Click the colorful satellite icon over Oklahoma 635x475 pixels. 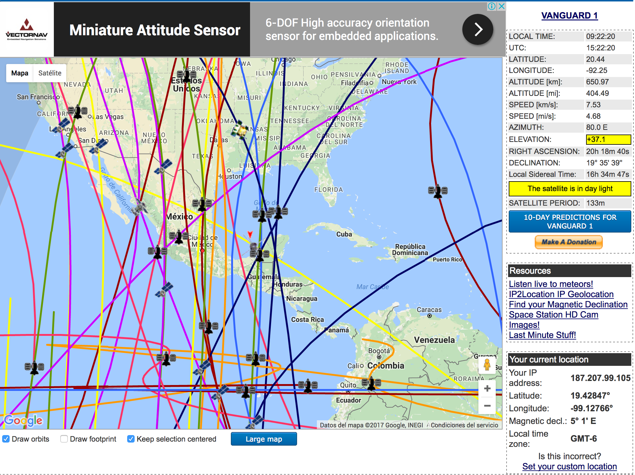click(240, 130)
